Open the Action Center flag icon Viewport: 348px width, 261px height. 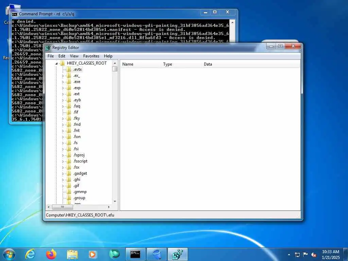[306, 255]
